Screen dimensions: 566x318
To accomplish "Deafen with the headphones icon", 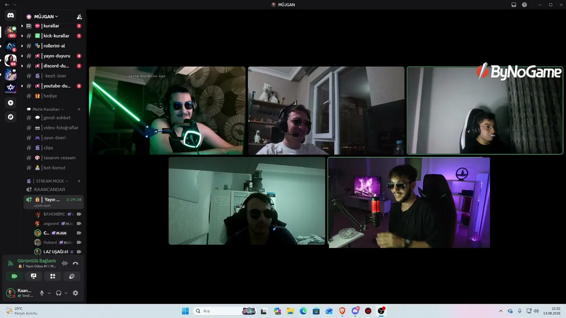I will [59, 293].
